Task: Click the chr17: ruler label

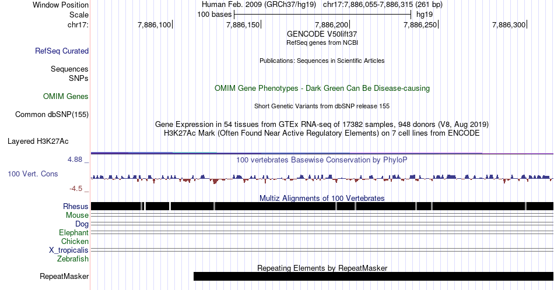Action: (78, 24)
